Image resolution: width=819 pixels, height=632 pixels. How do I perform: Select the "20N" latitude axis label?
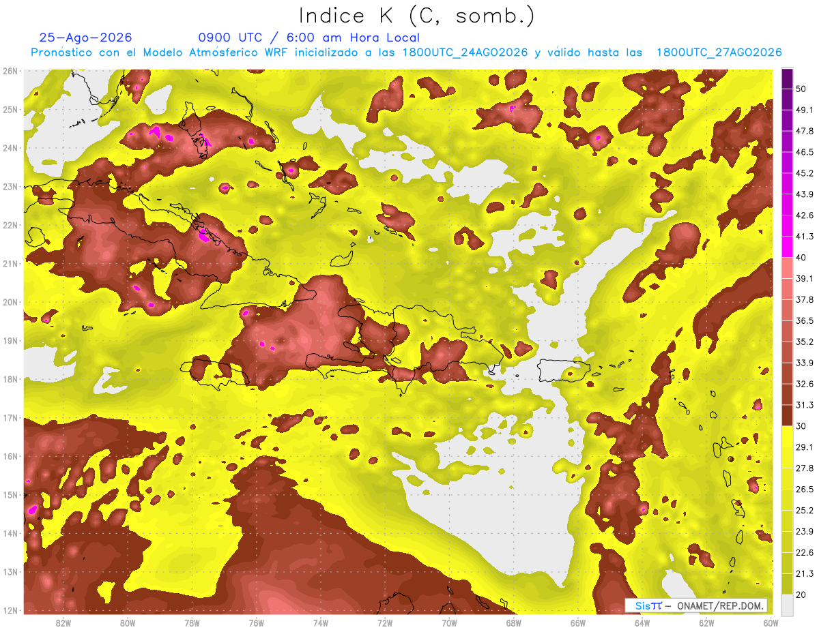tap(10, 302)
